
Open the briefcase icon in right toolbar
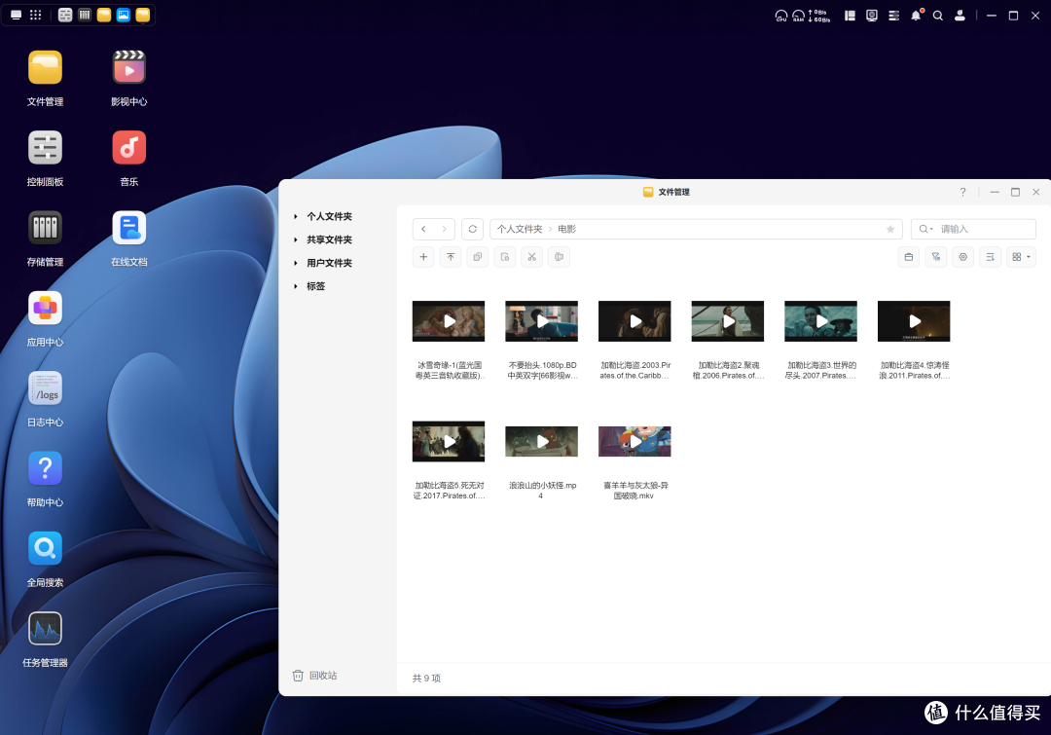tap(909, 257)
